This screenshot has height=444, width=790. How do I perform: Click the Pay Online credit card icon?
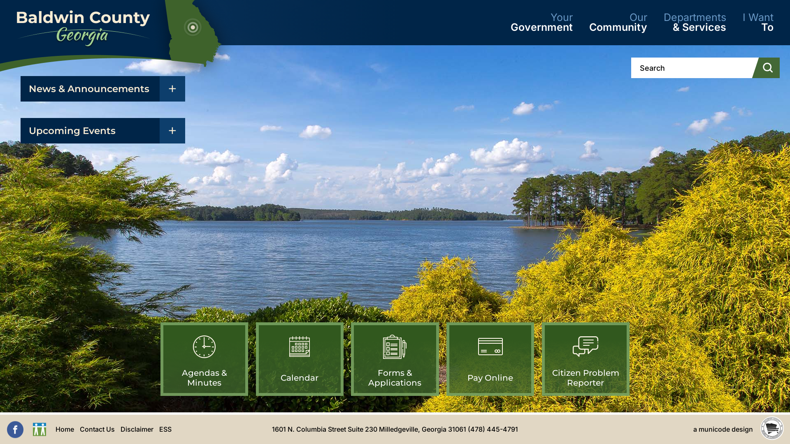pyautogui.click(x=490, y=346)
